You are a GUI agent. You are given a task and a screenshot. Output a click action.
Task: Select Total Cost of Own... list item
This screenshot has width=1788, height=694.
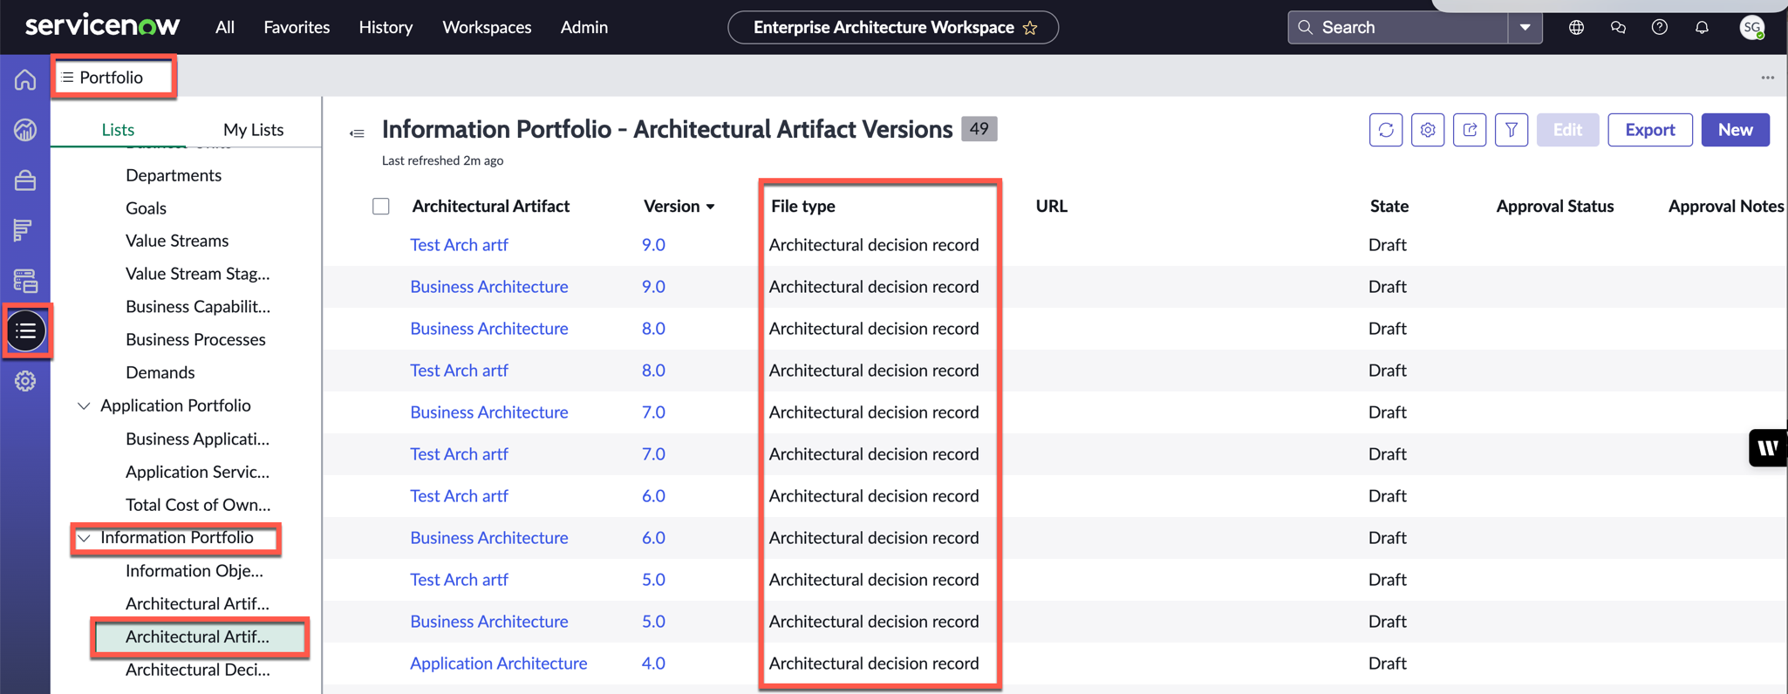pyautogui.click(x=198, y=505)
